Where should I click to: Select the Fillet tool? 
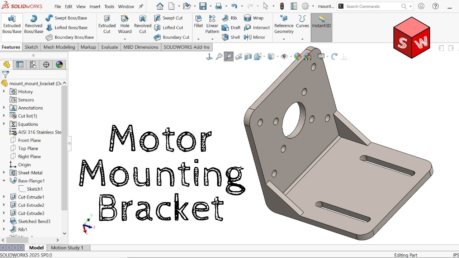[x=198, y=21]
